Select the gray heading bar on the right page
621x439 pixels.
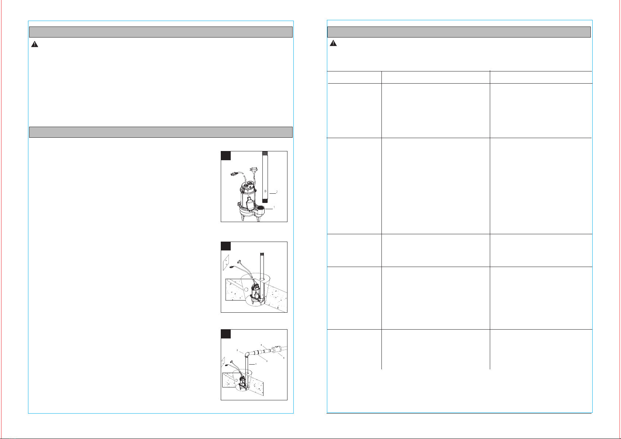[459, 32]
